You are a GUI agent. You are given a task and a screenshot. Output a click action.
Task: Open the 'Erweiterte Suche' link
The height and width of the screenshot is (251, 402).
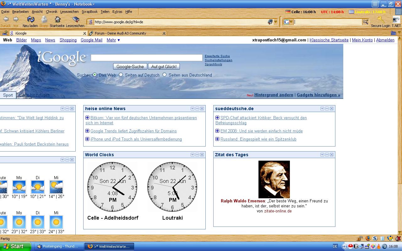coord(217,56)
